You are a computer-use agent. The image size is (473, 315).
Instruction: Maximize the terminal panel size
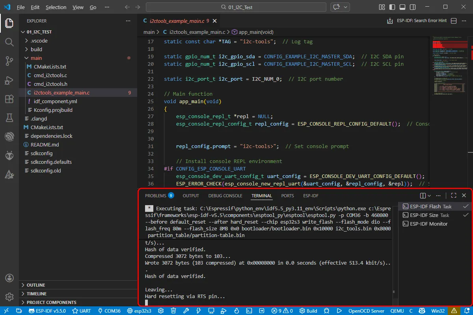point(454,196)
